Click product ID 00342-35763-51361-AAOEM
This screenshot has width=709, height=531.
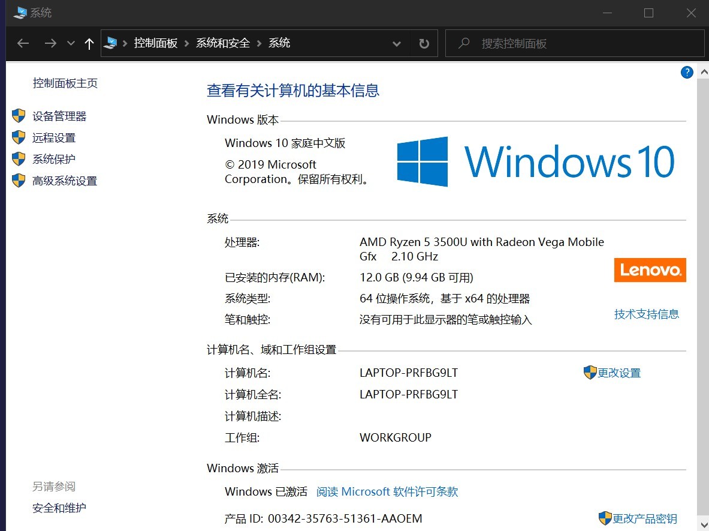(x=345, y=519)
